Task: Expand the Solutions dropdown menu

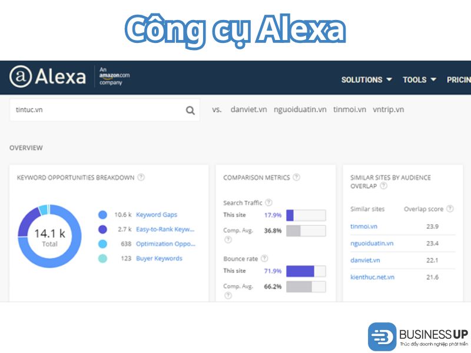Action: click(366, 80)
